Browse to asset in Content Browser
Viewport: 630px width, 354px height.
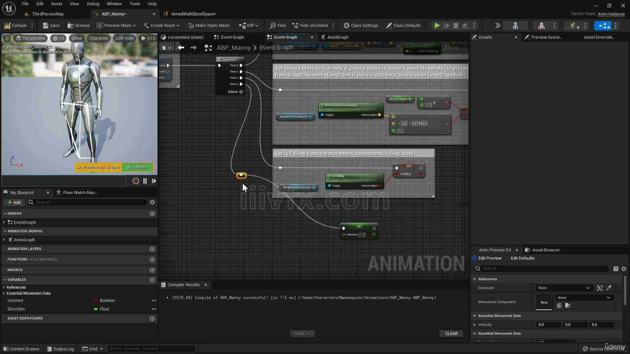pyautogui.click(x=79, y=26)
